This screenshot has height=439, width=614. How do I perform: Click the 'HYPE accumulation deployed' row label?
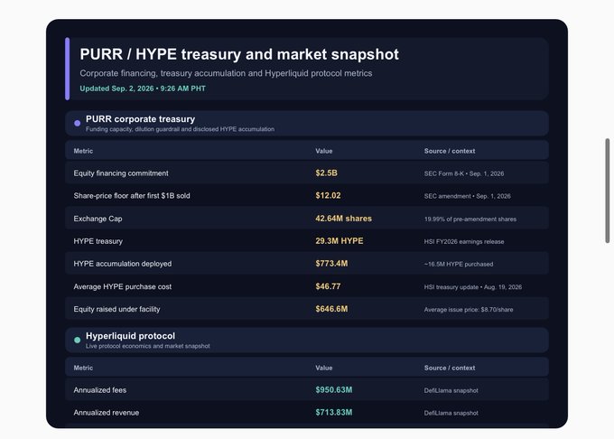tap(123, 264)
